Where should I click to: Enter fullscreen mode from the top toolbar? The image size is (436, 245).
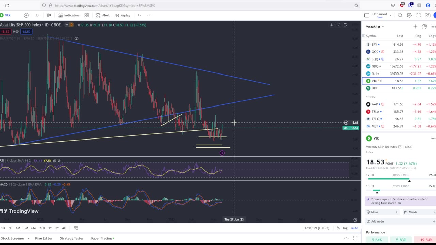click(418, 15)
